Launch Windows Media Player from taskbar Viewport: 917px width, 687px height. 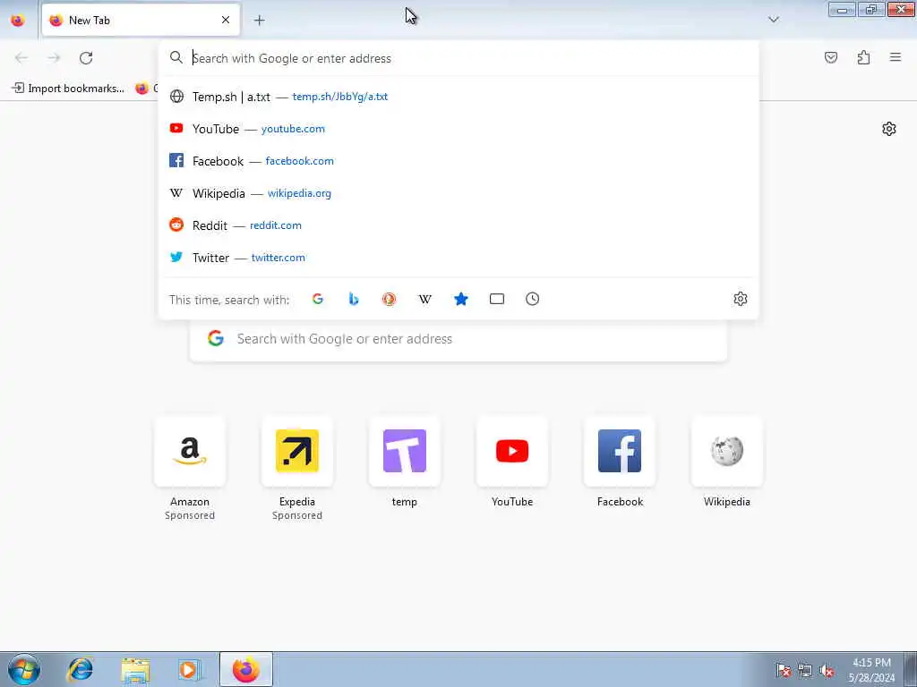[x=190, y=669]
